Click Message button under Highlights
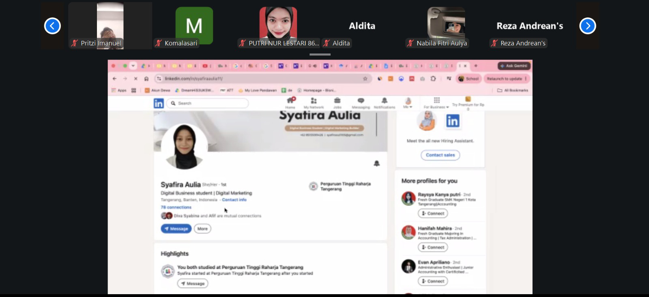This screenshot has height=297, width=649. pyautogui.click(x=193, y=284)
